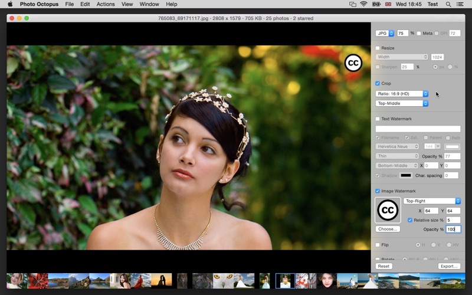Viewport: 472px width, 295px height.
Task: Enable the Flip checkbox
Action: (378, 245)
